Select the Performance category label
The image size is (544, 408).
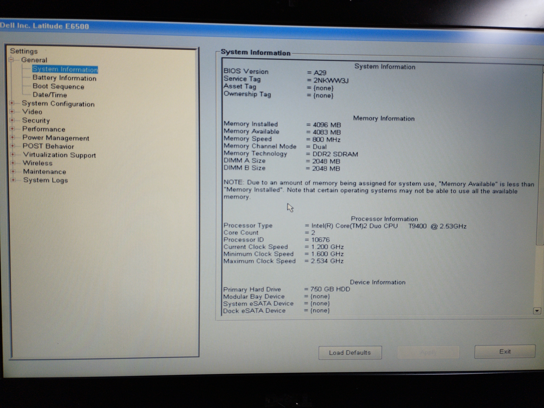coord(44,129)
